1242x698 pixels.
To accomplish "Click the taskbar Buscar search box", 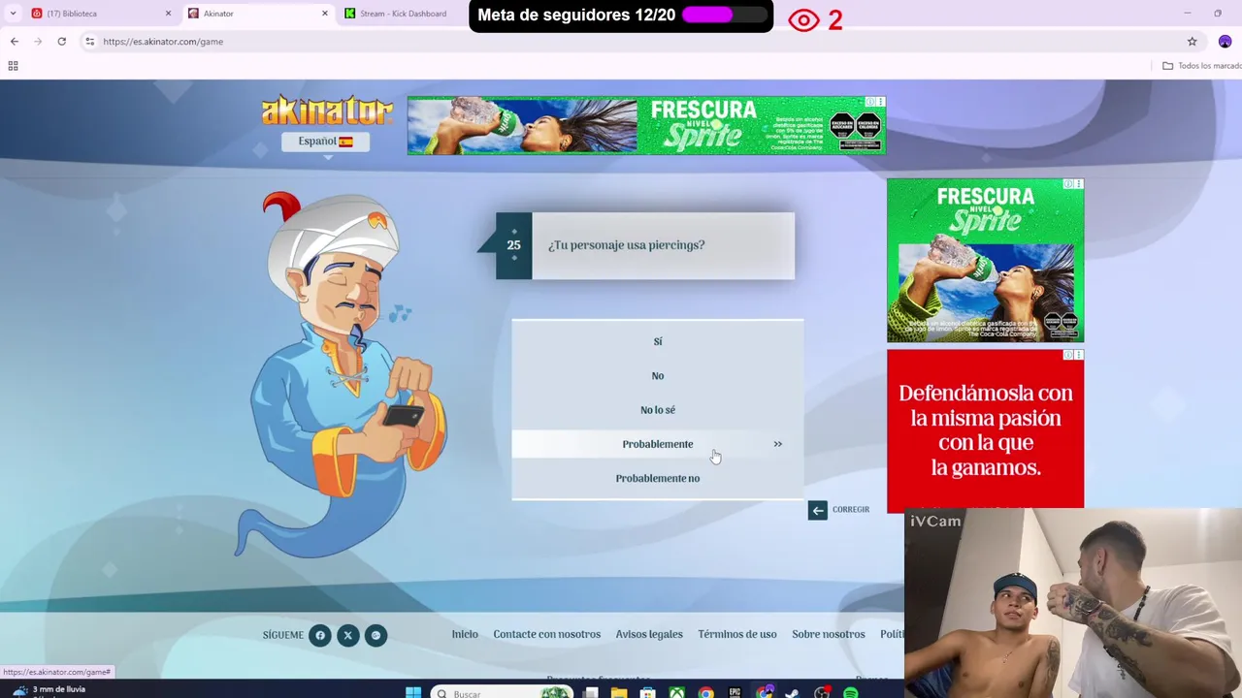I will (x=503, y=692).
